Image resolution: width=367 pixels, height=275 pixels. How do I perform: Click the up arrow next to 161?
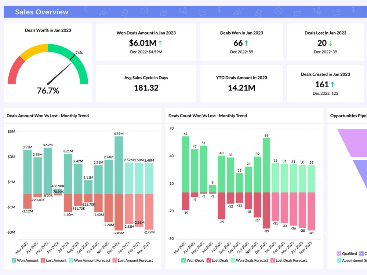(333, 84)
